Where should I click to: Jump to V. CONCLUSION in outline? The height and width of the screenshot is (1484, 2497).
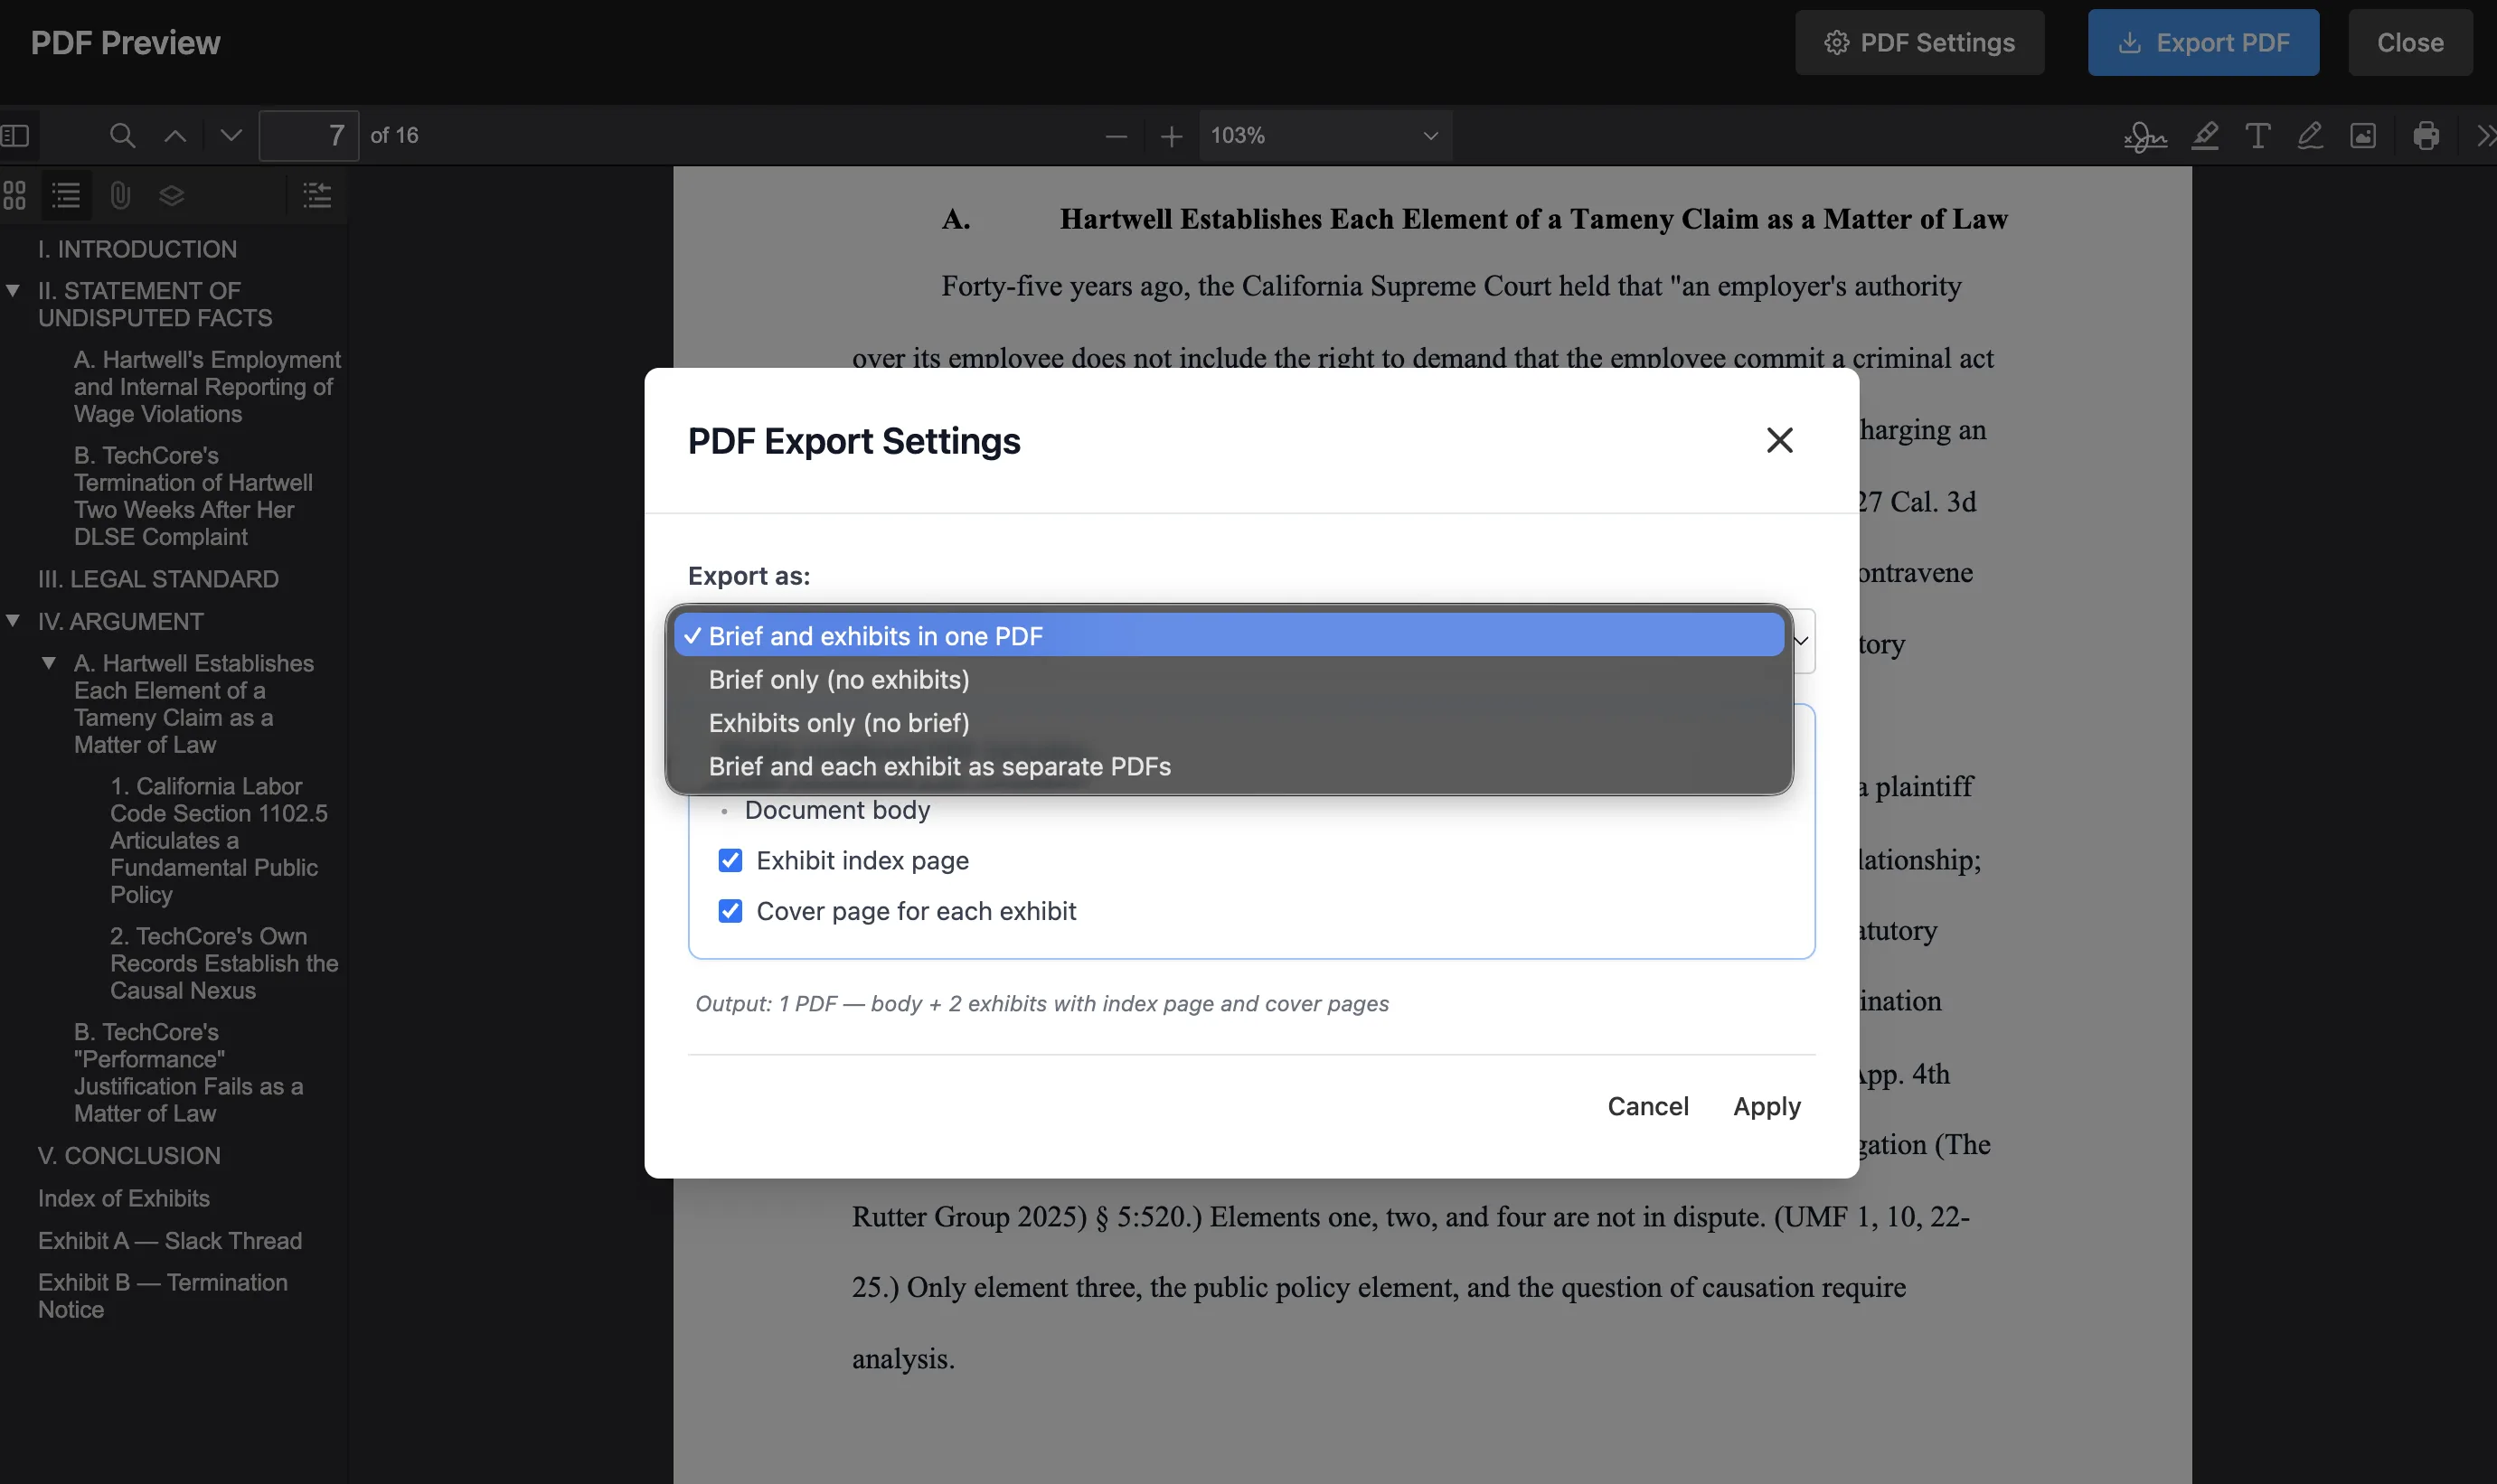(129, 1155)
